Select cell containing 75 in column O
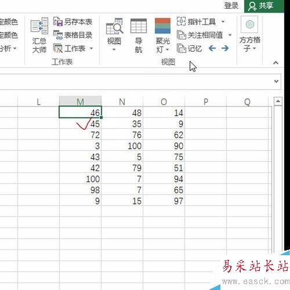 pos(164,156)
